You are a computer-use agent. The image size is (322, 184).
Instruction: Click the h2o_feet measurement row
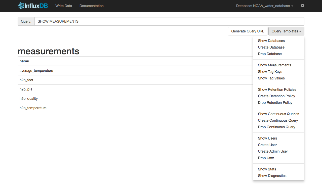[26, 80]
